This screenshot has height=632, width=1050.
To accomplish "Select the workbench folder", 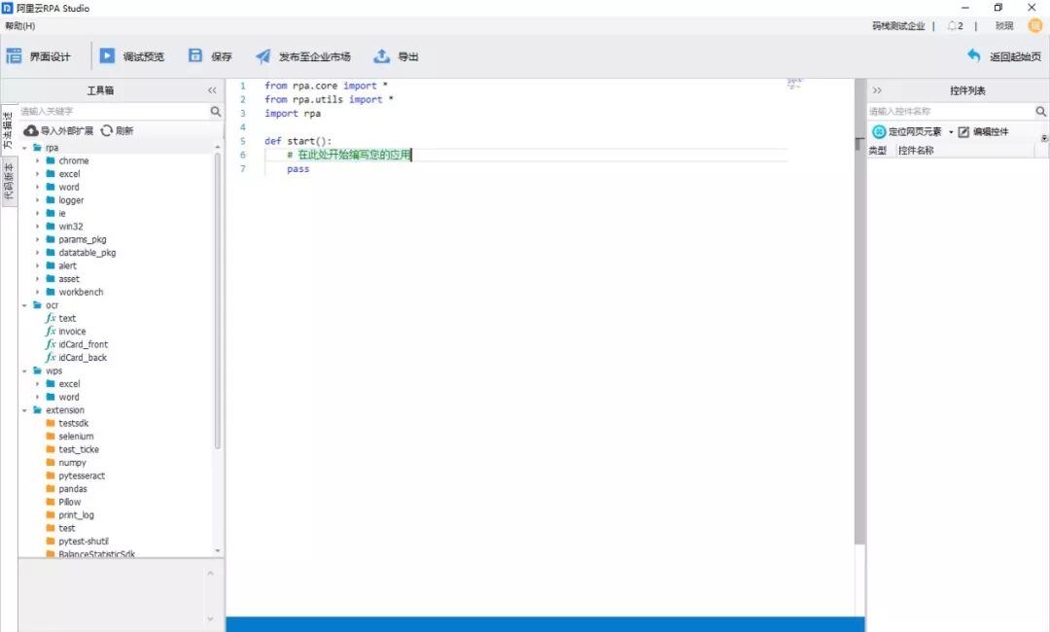I will [74, 292].
